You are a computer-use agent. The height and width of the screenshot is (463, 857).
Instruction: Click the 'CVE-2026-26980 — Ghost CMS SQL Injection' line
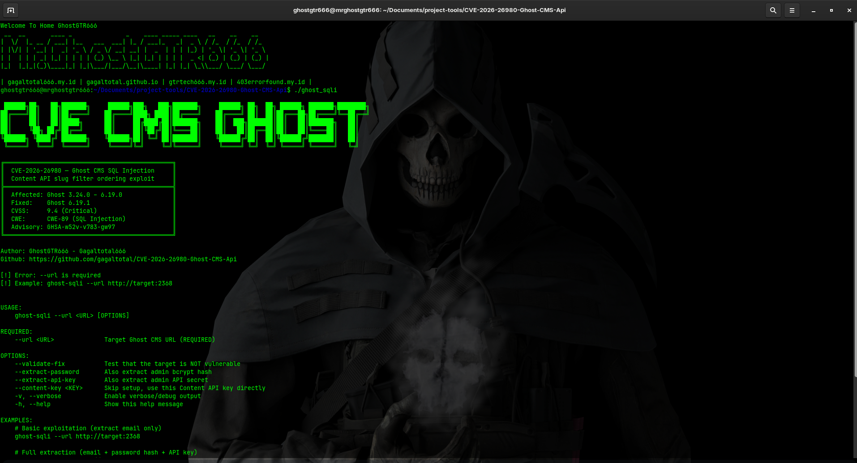click(83, 171)
